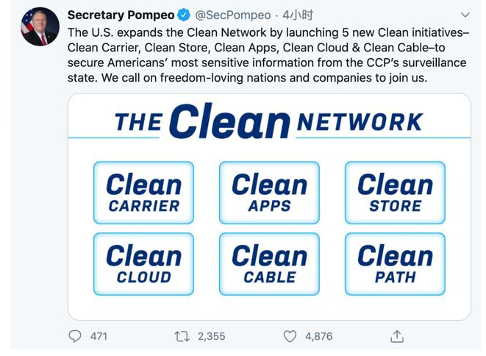Like the tweet with heart icon
486x356 pixels.
[290, 336]
